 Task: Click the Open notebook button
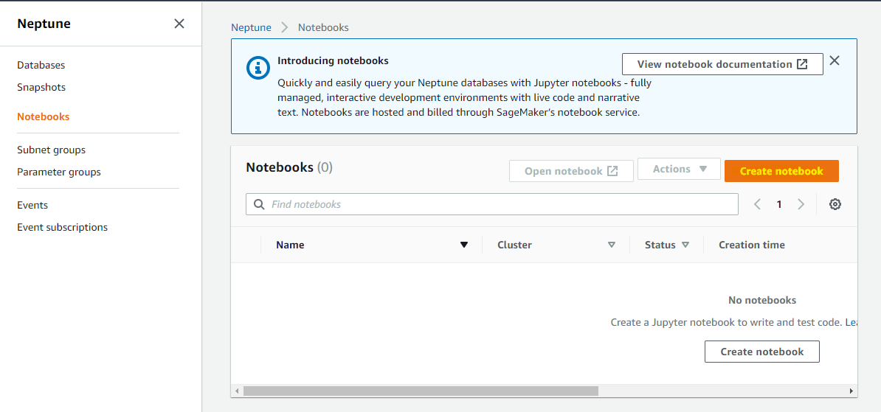pos(571,171)
